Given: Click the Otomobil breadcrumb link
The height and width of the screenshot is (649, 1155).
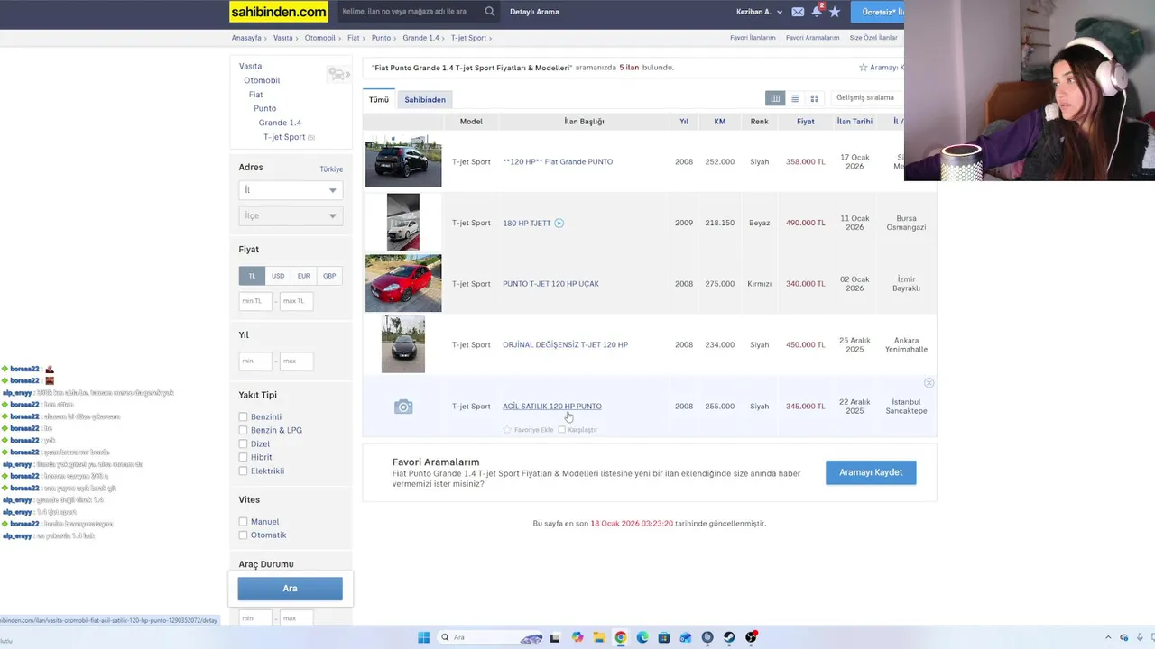Looking at the screenshot, I should coord(319,38).
